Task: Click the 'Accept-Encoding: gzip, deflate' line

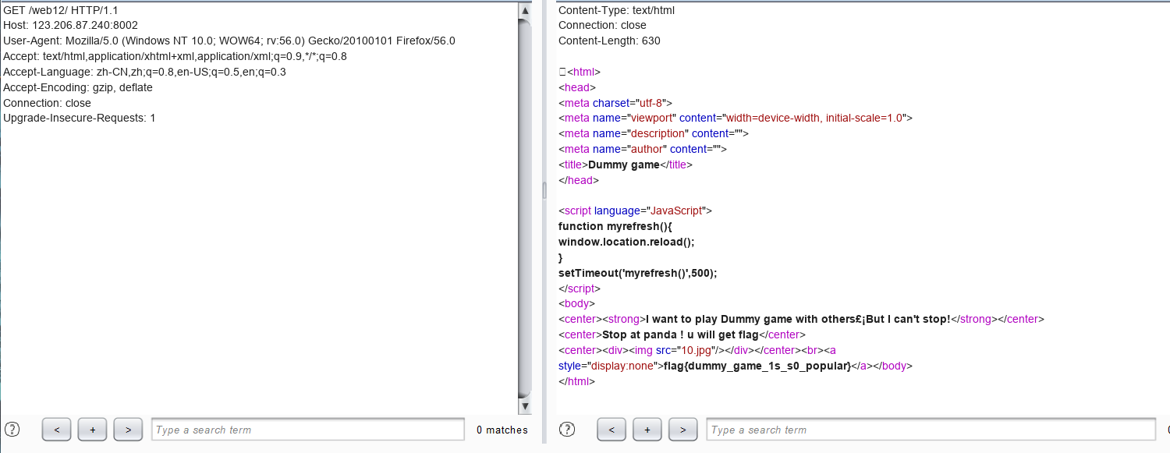Action: click(78, 88)
